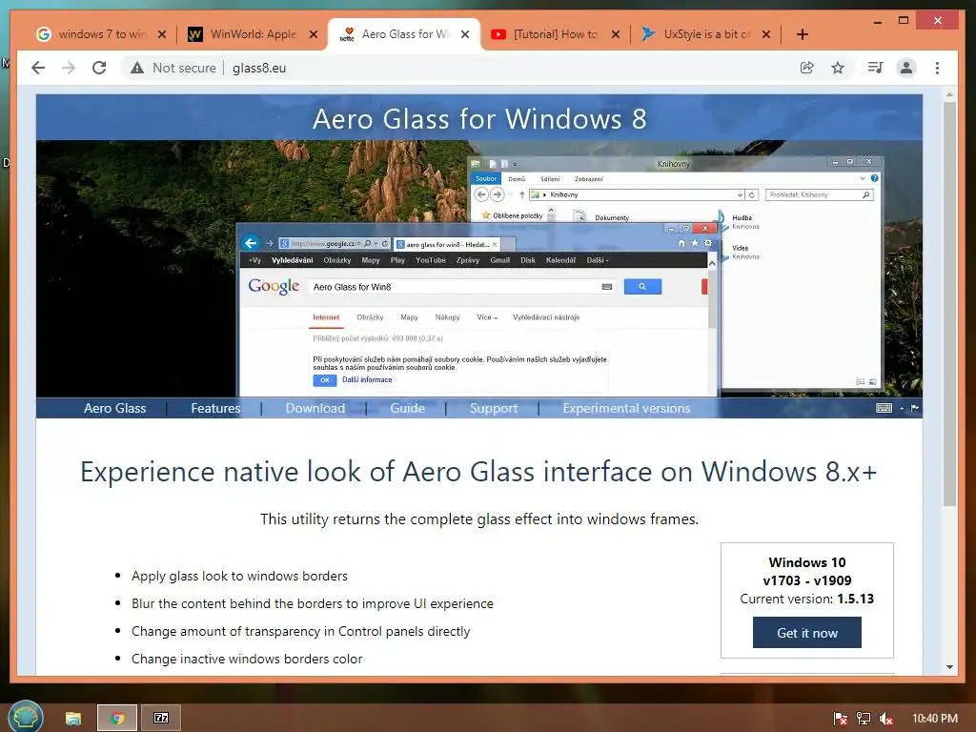976x732 pixels.
Task: Open the Aero Glass nav link
Action: click(115, 408)
